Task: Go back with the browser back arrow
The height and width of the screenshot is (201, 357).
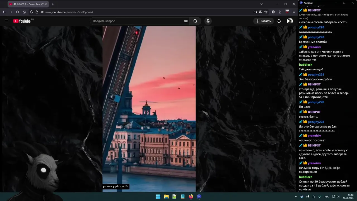Action: [x=4, y=12]
